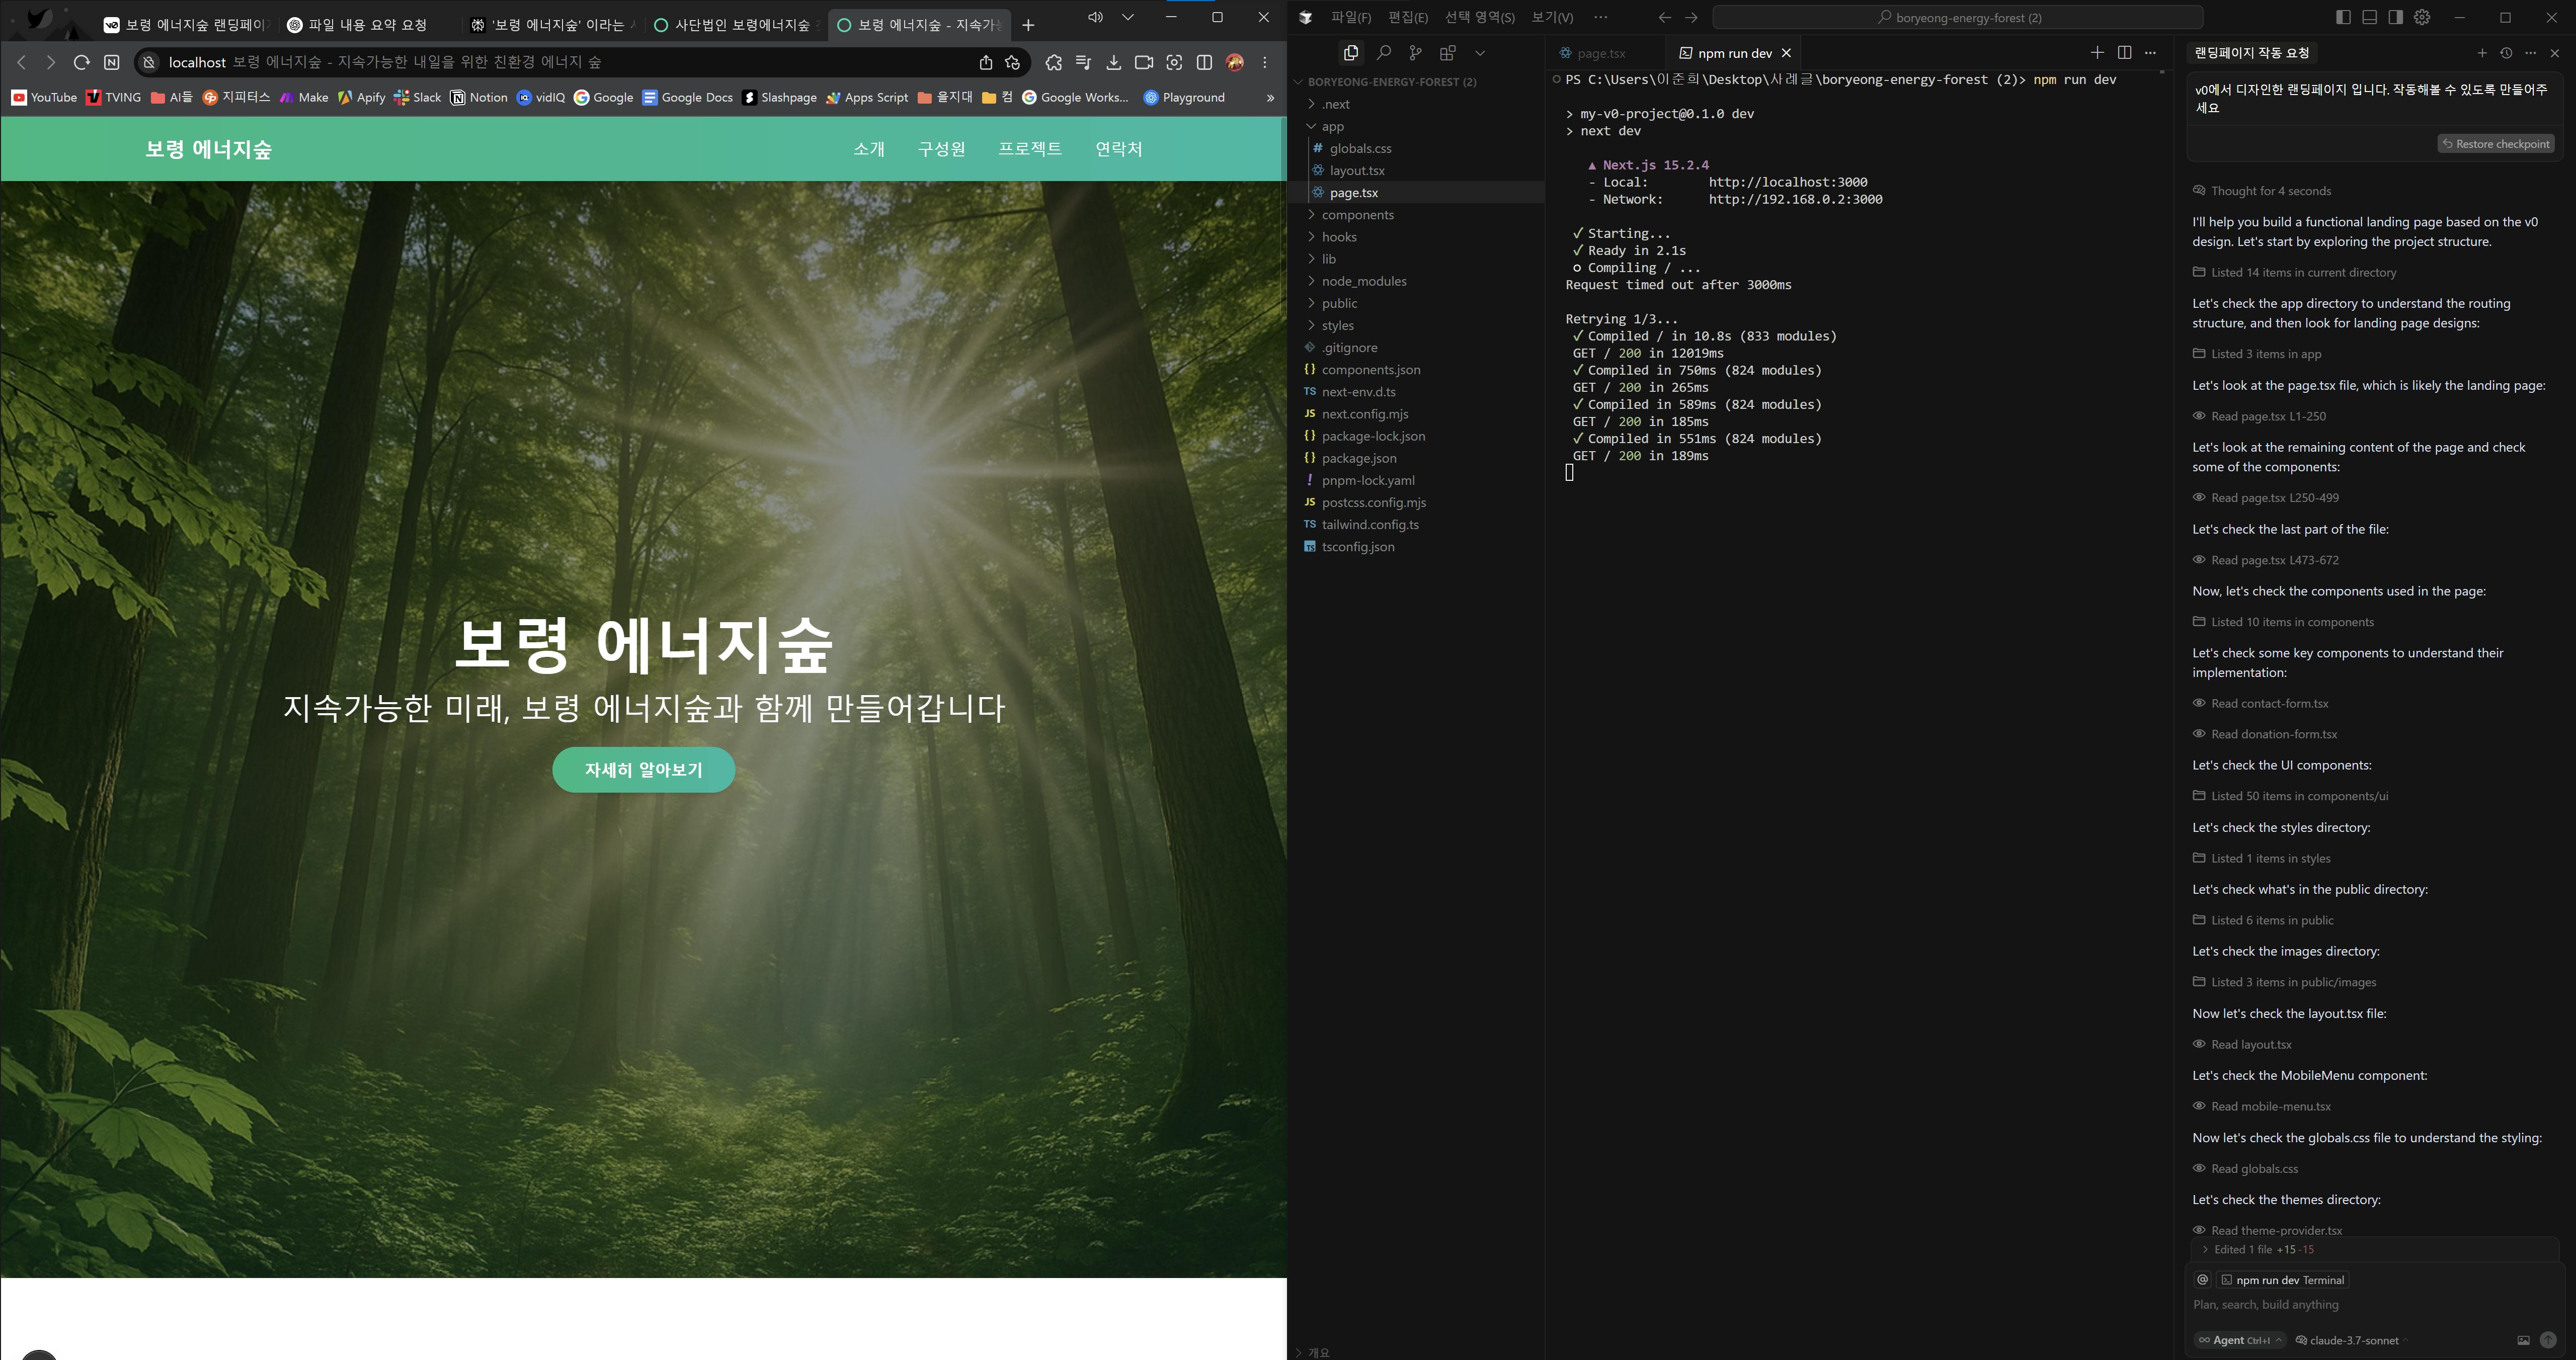The height and width of the screenshot is (1360, 2576).
Task: Open YouTube bookmark
Action: point(45,97)
